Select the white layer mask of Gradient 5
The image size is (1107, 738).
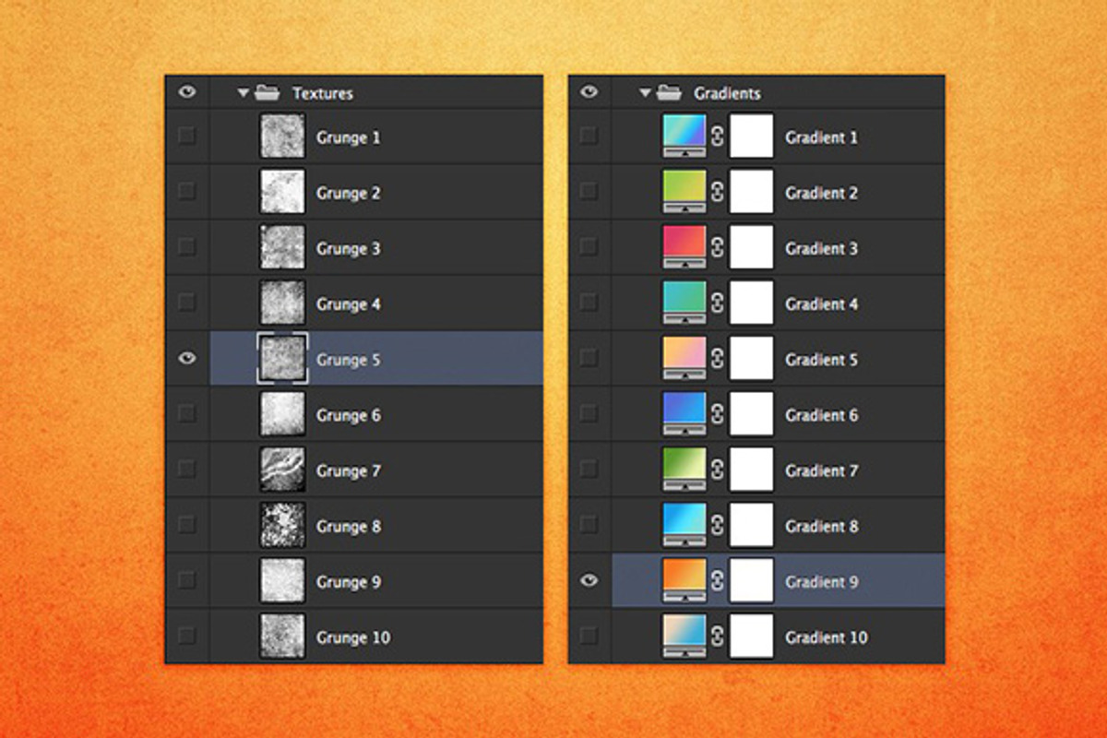751,358
